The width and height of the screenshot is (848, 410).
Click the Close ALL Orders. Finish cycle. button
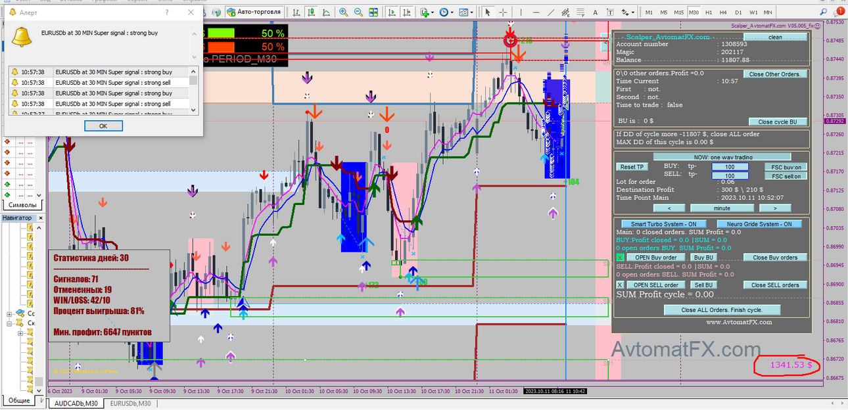pos(722,310)
